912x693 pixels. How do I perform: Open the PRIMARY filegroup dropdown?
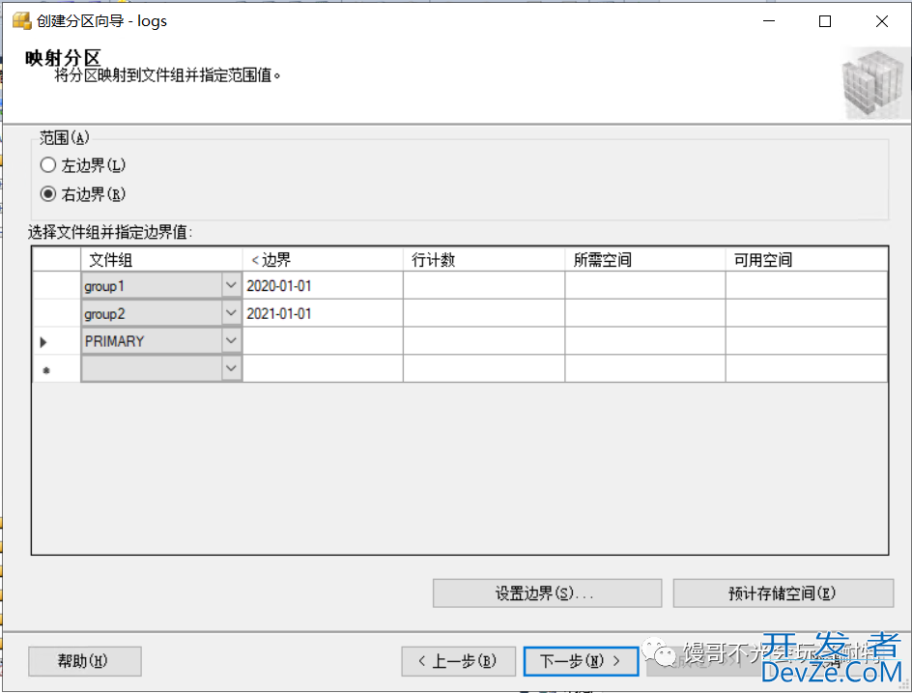231,340
